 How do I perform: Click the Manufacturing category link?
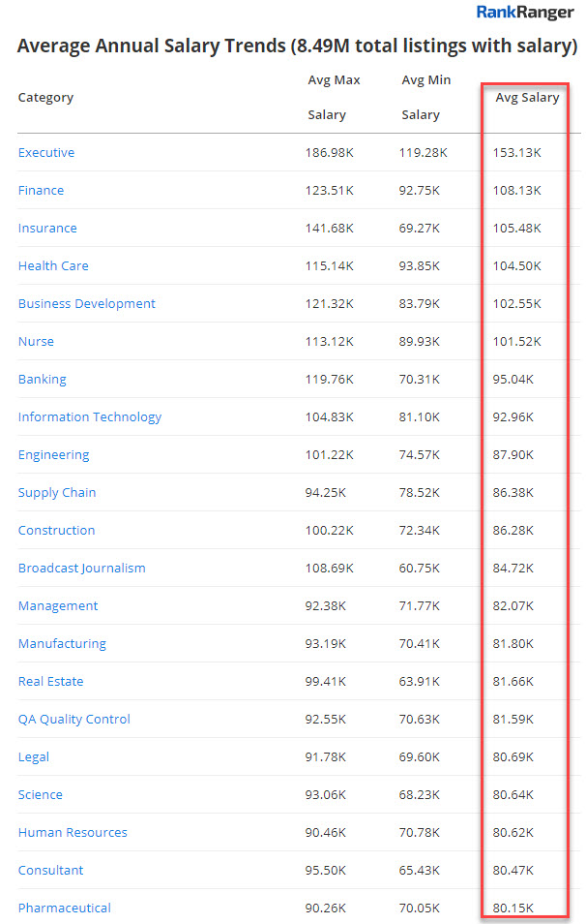(x=62, y=644)
